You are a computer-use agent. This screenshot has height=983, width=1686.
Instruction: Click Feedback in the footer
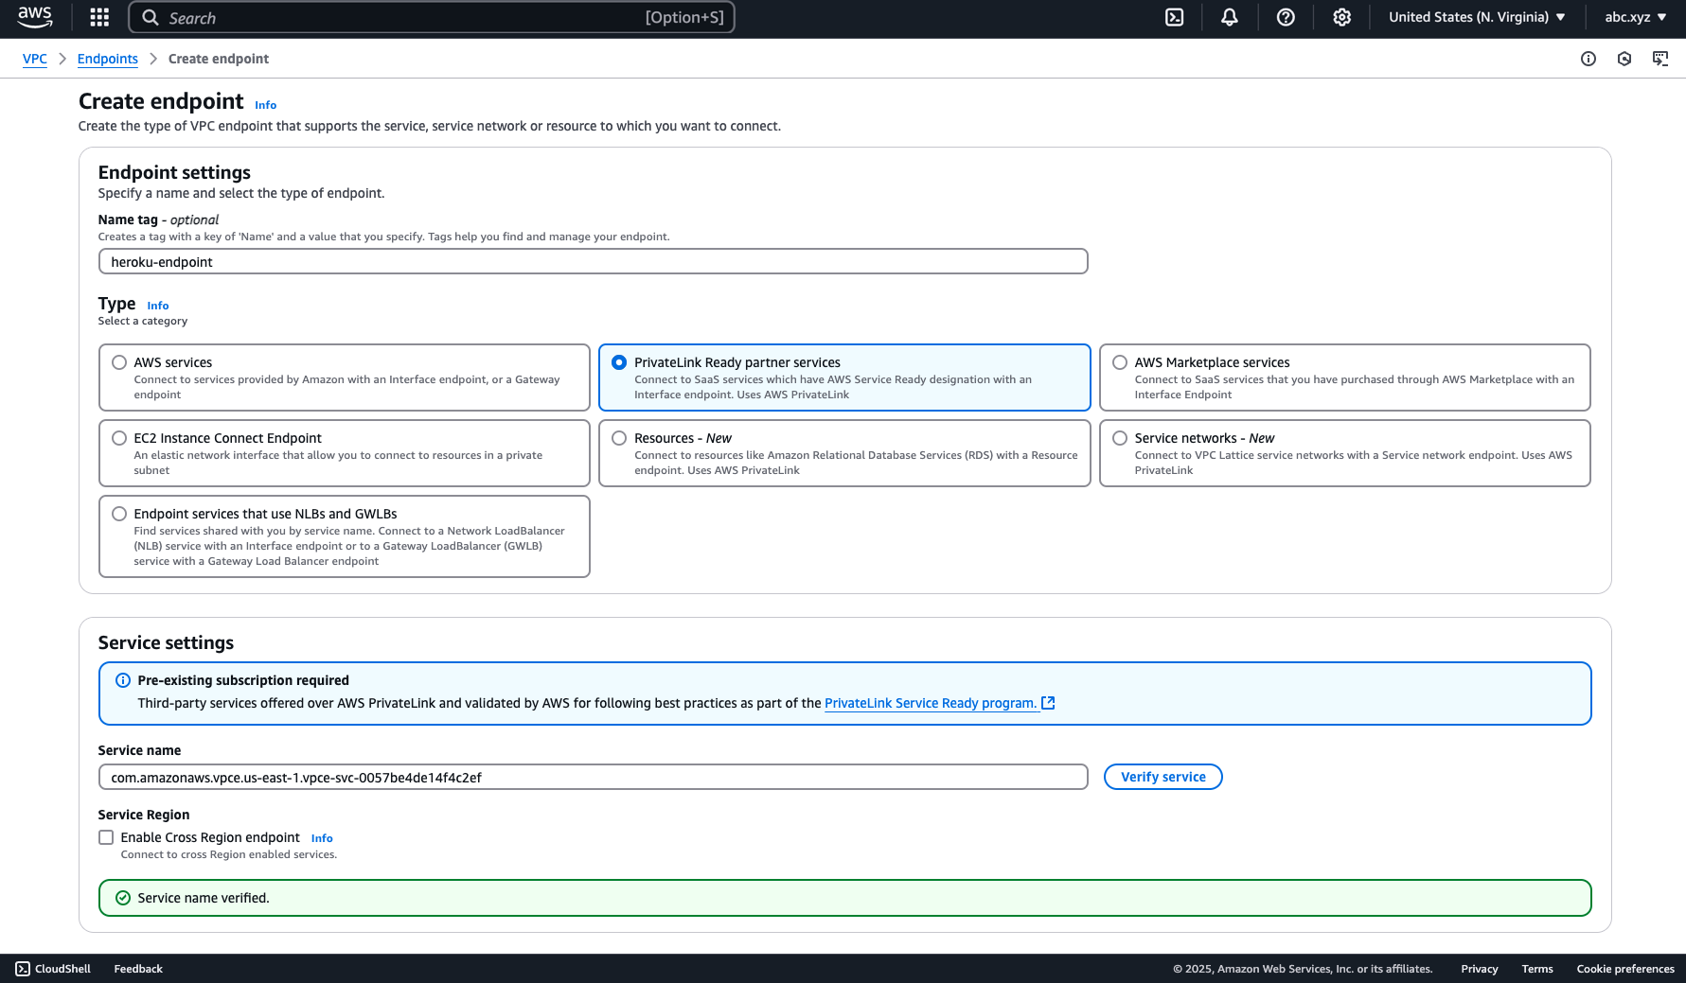click(138, 969)
